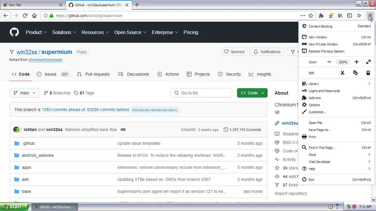
Task: Open the Windows Start button
Action: [x=14, y=207]
